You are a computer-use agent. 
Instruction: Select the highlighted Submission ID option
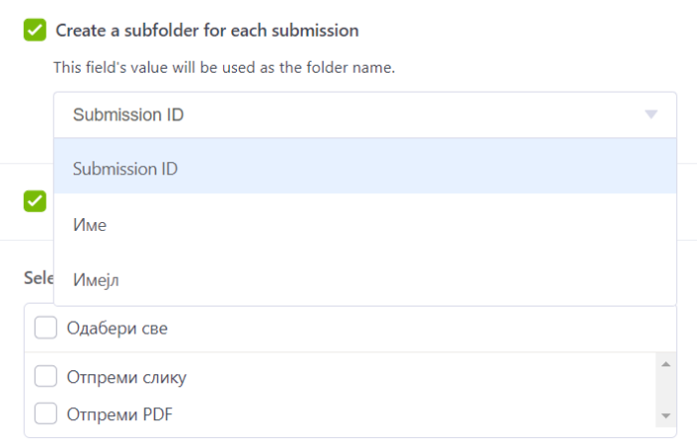(125, 168)
